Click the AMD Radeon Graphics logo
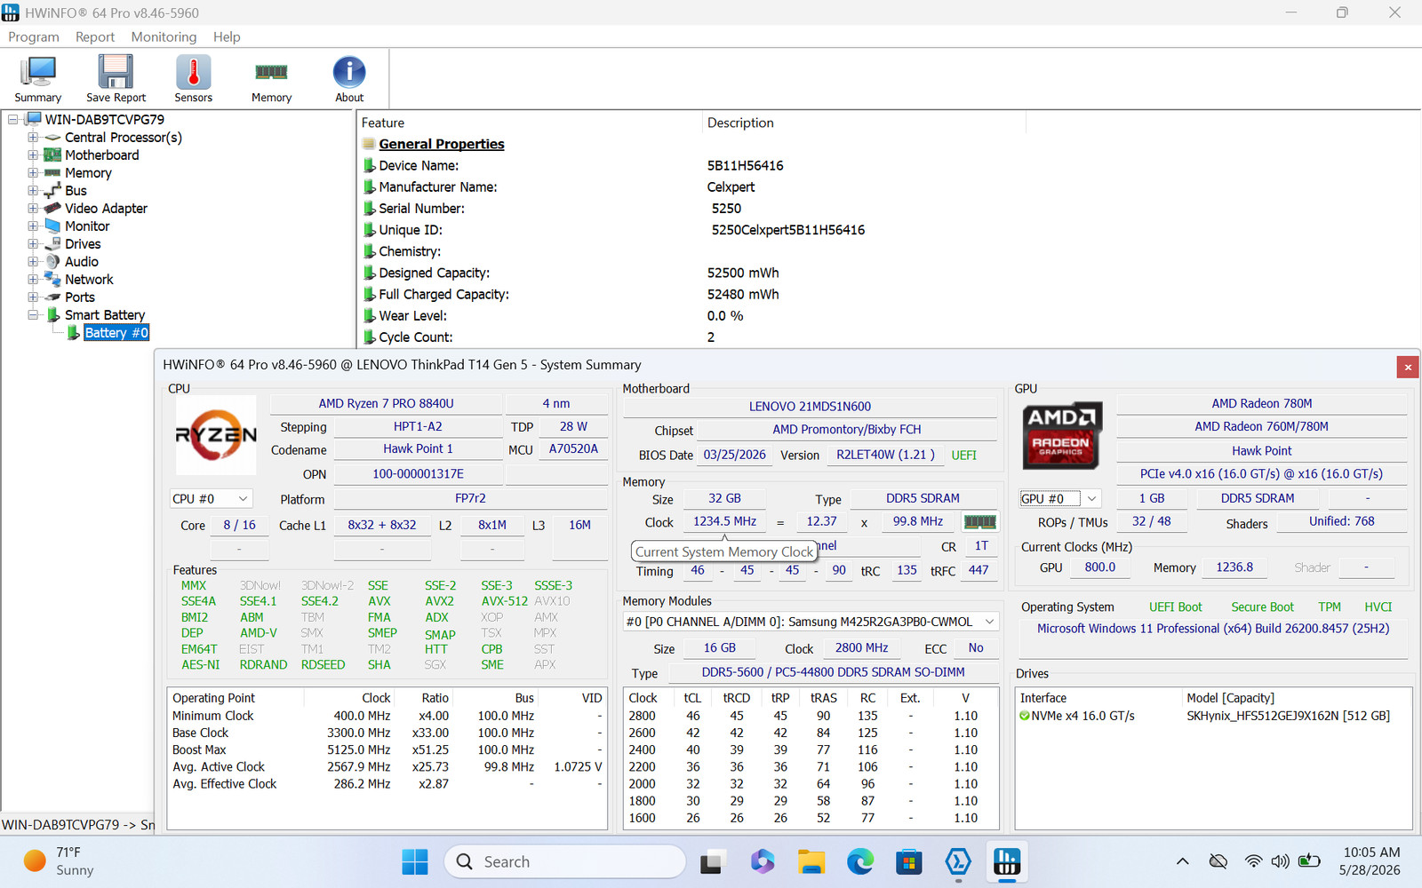The width and height of the screenshot is (1422, 888). click(1060, 435)
